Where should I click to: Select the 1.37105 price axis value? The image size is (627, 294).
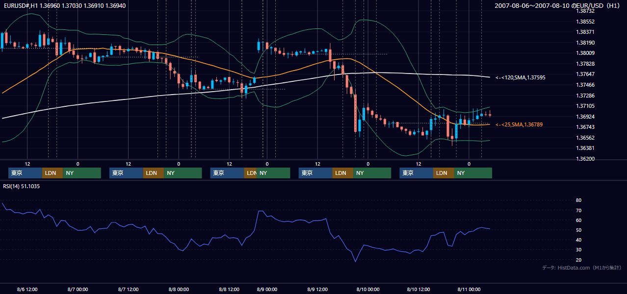pyautogui.click(x=585, y=106)
